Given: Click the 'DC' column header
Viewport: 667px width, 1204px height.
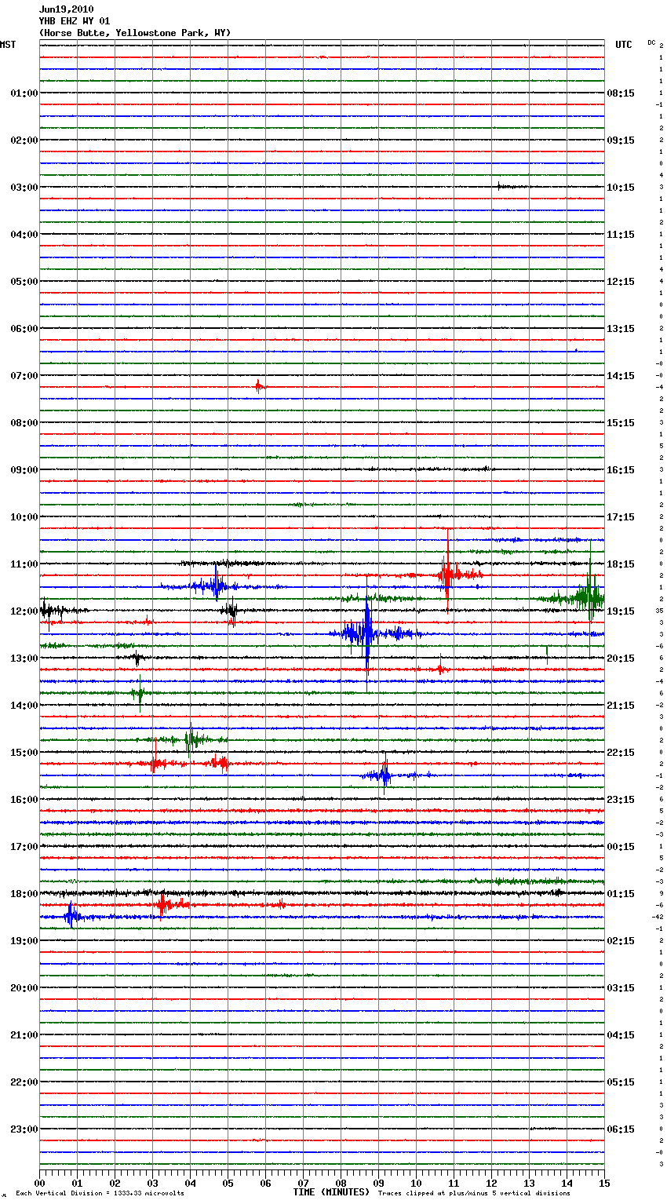Looking at the screenshot, I should pyautogui.click(x=651, y=42).
